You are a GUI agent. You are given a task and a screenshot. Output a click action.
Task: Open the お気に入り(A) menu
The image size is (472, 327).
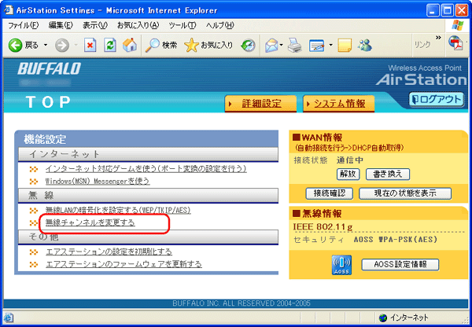(x=138, y=25)
